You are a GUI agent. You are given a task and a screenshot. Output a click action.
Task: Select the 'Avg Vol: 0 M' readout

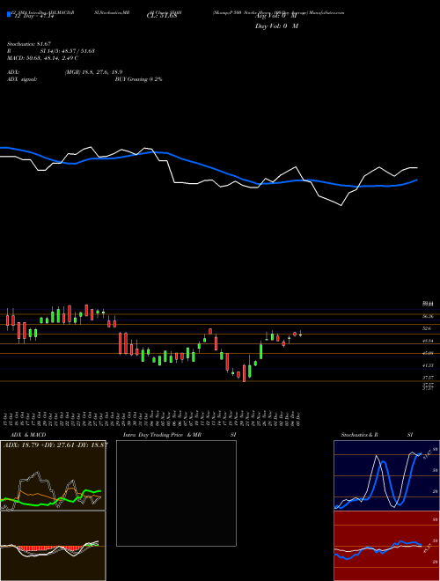click(x=276, y=17)
